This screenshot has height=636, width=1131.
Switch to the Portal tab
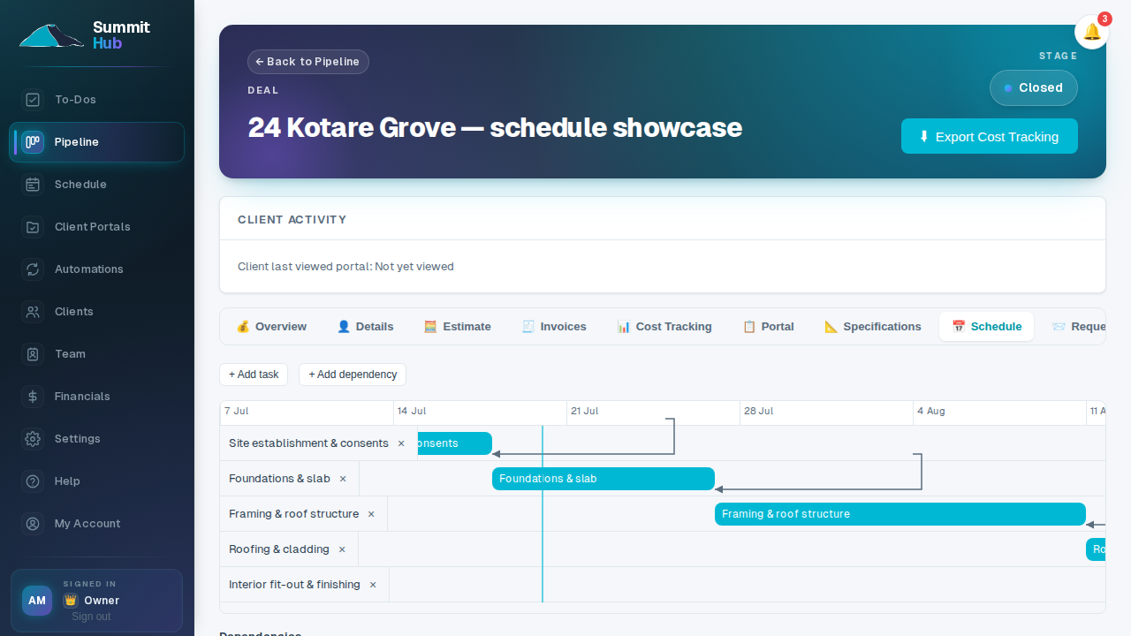(768, 327)
